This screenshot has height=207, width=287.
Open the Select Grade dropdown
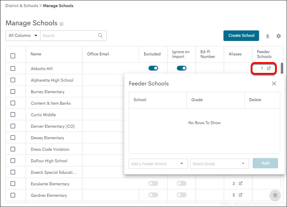coord(219,164)
